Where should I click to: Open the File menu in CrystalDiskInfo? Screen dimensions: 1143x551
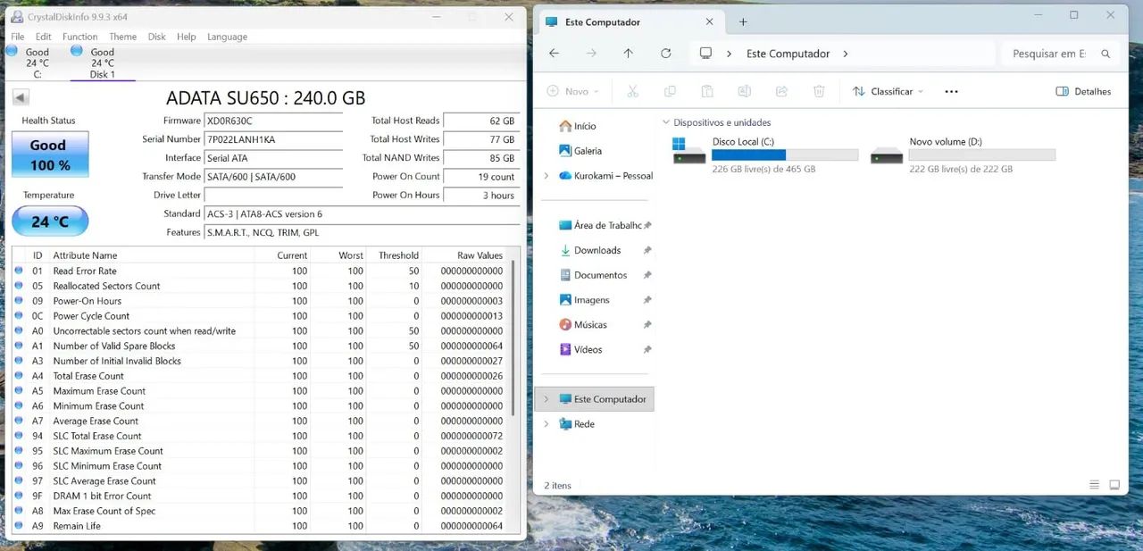[x=17, y=37]
